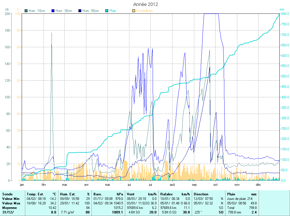Click the 'déc' month label on the x-axis
Image resolution: width=290 pixels, height=216 pixels.
coord(258,185)
